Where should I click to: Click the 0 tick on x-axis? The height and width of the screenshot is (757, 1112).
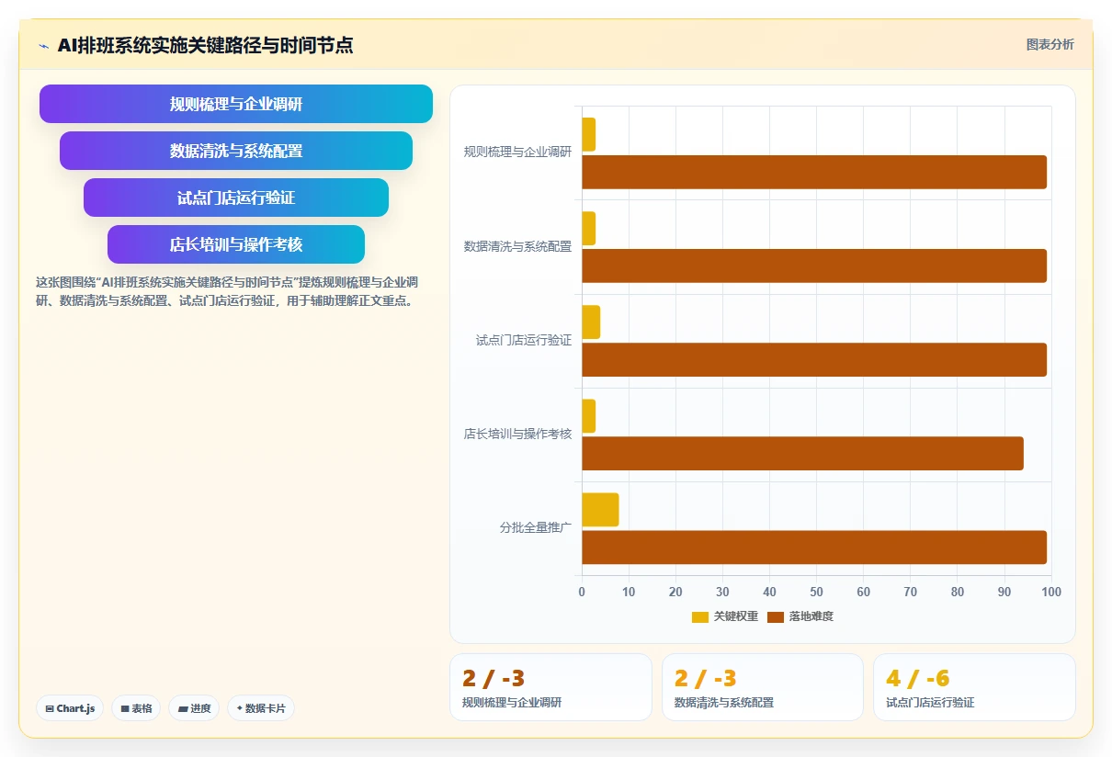coord(582,592)
